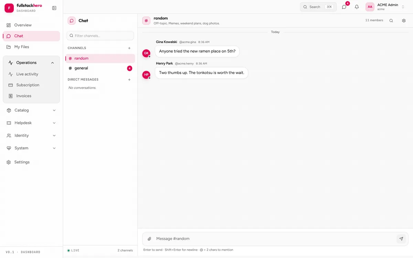
Task: View the 11 members list
Action: pyautogui.click(x=374, y=20)
